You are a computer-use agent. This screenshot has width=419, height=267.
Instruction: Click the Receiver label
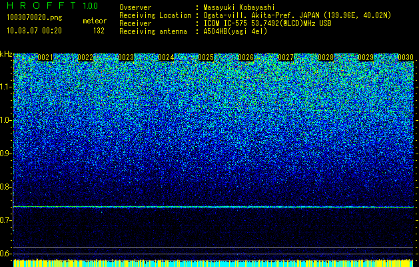[135, 23]
